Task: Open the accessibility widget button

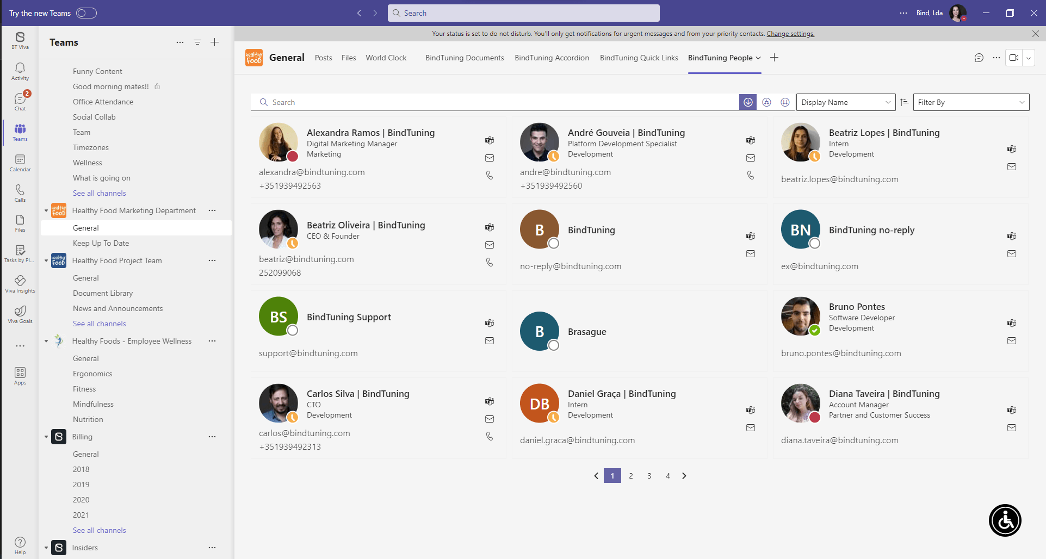Action: [x=1005, y=520]
